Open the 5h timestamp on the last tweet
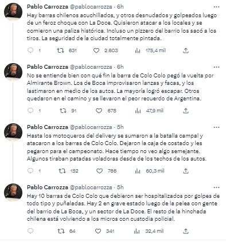 120,188
